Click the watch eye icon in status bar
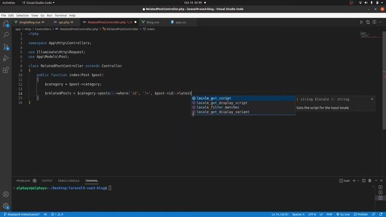Image resolution: width=386 pixels, height=217 pixels. (x=45, y=215)
